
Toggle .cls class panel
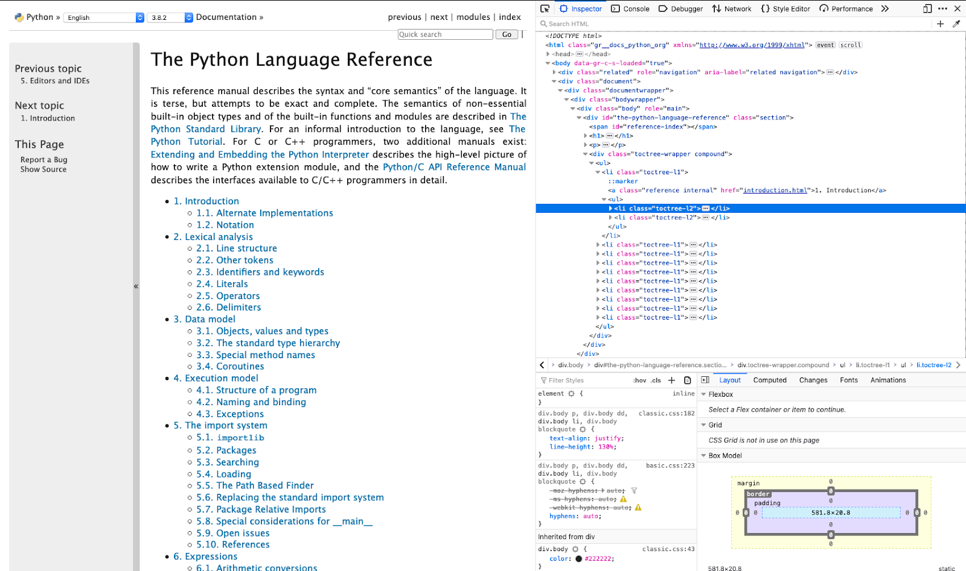coord(656,380)
